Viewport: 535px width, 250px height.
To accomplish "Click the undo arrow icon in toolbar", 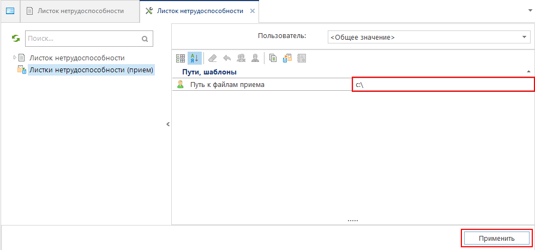I will coord(227,58).
